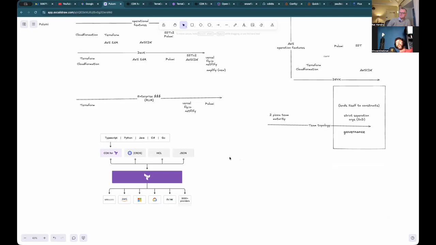The height and width of the screenshot is (245, 436).
Task: Select the Ellipse shape tool
Action: [209, 25]
